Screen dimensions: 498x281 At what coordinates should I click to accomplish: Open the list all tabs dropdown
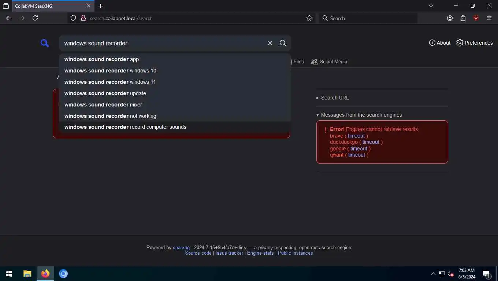point(431,6)
